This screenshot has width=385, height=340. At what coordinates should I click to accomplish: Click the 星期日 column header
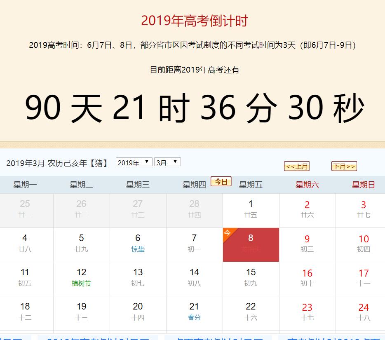click(x=364, y=185)
